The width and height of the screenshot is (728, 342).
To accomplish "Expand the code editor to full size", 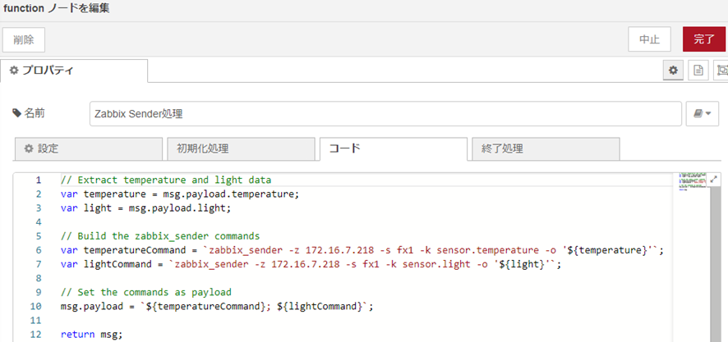I will click(x=714, y=180).
